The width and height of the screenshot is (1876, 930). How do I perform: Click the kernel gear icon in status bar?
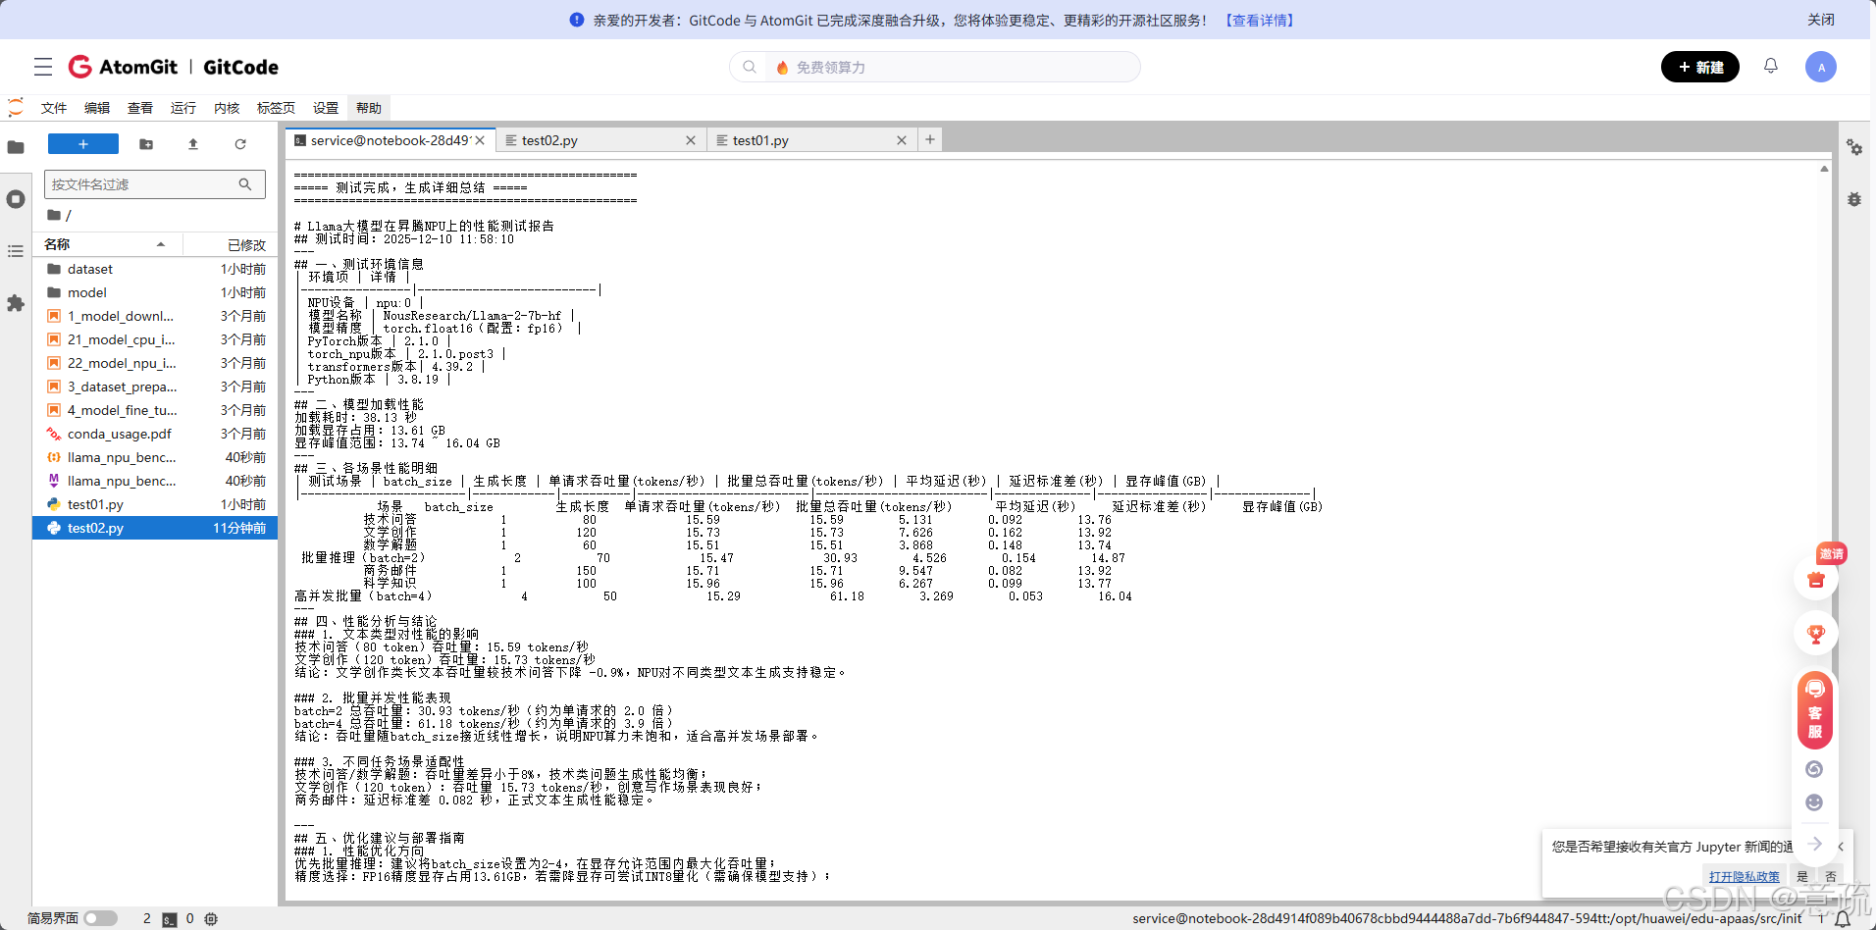[x=211, y=919]
